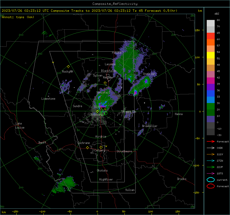Click the yellow diamond marker below RedDeer
Screen dimensions: 230x215
(x=105, y=83)
